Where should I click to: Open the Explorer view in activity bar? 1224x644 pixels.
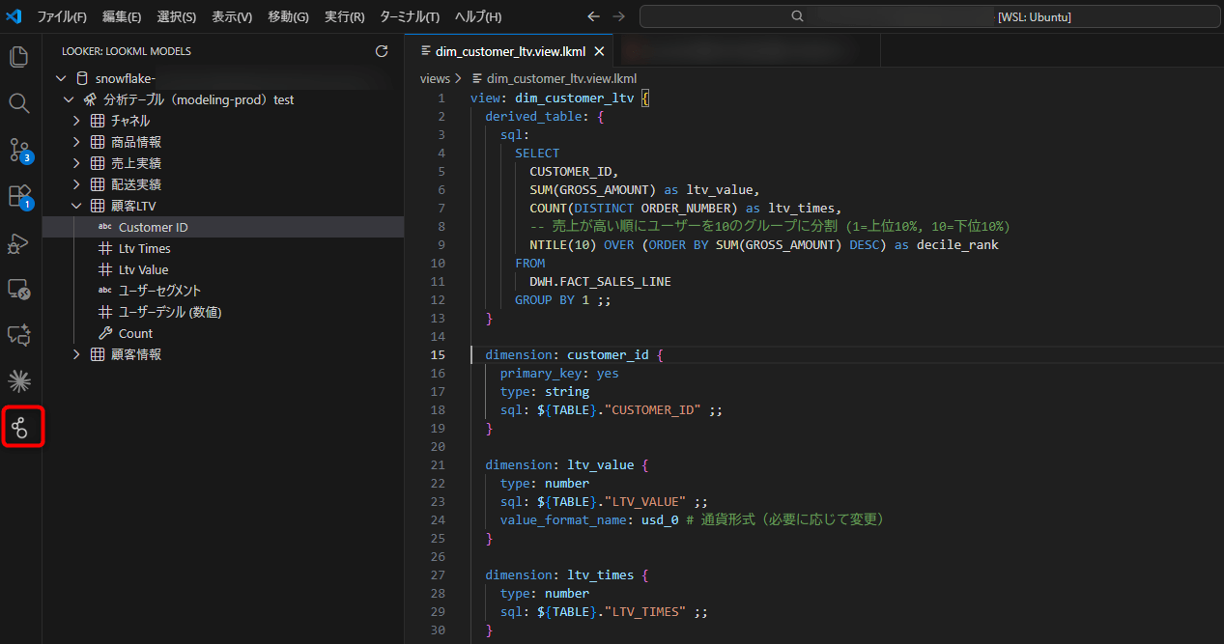click(19, 56)
